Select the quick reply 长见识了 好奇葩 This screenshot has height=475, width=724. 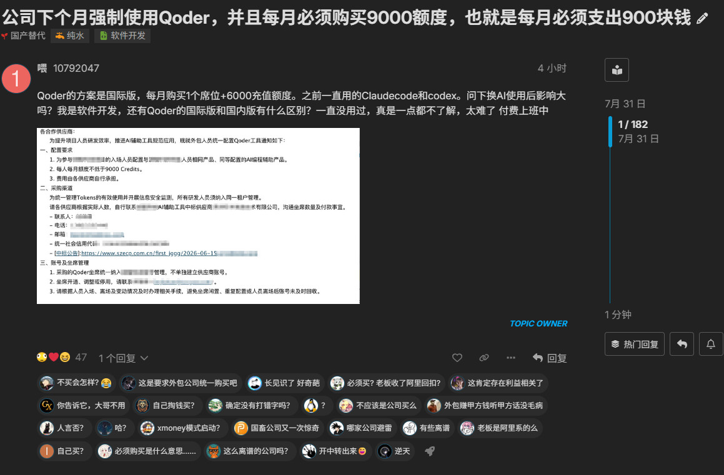tap(285, 383)
